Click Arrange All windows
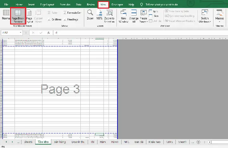This screenshot has width=228, height=148. (134, 16)
